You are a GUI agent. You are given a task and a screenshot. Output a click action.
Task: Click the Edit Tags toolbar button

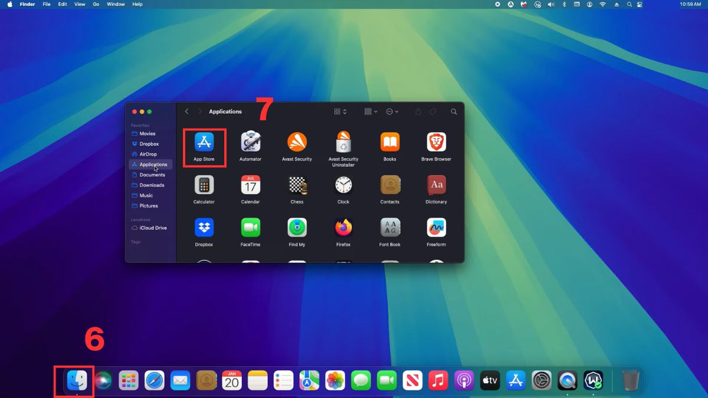[432, 111]
